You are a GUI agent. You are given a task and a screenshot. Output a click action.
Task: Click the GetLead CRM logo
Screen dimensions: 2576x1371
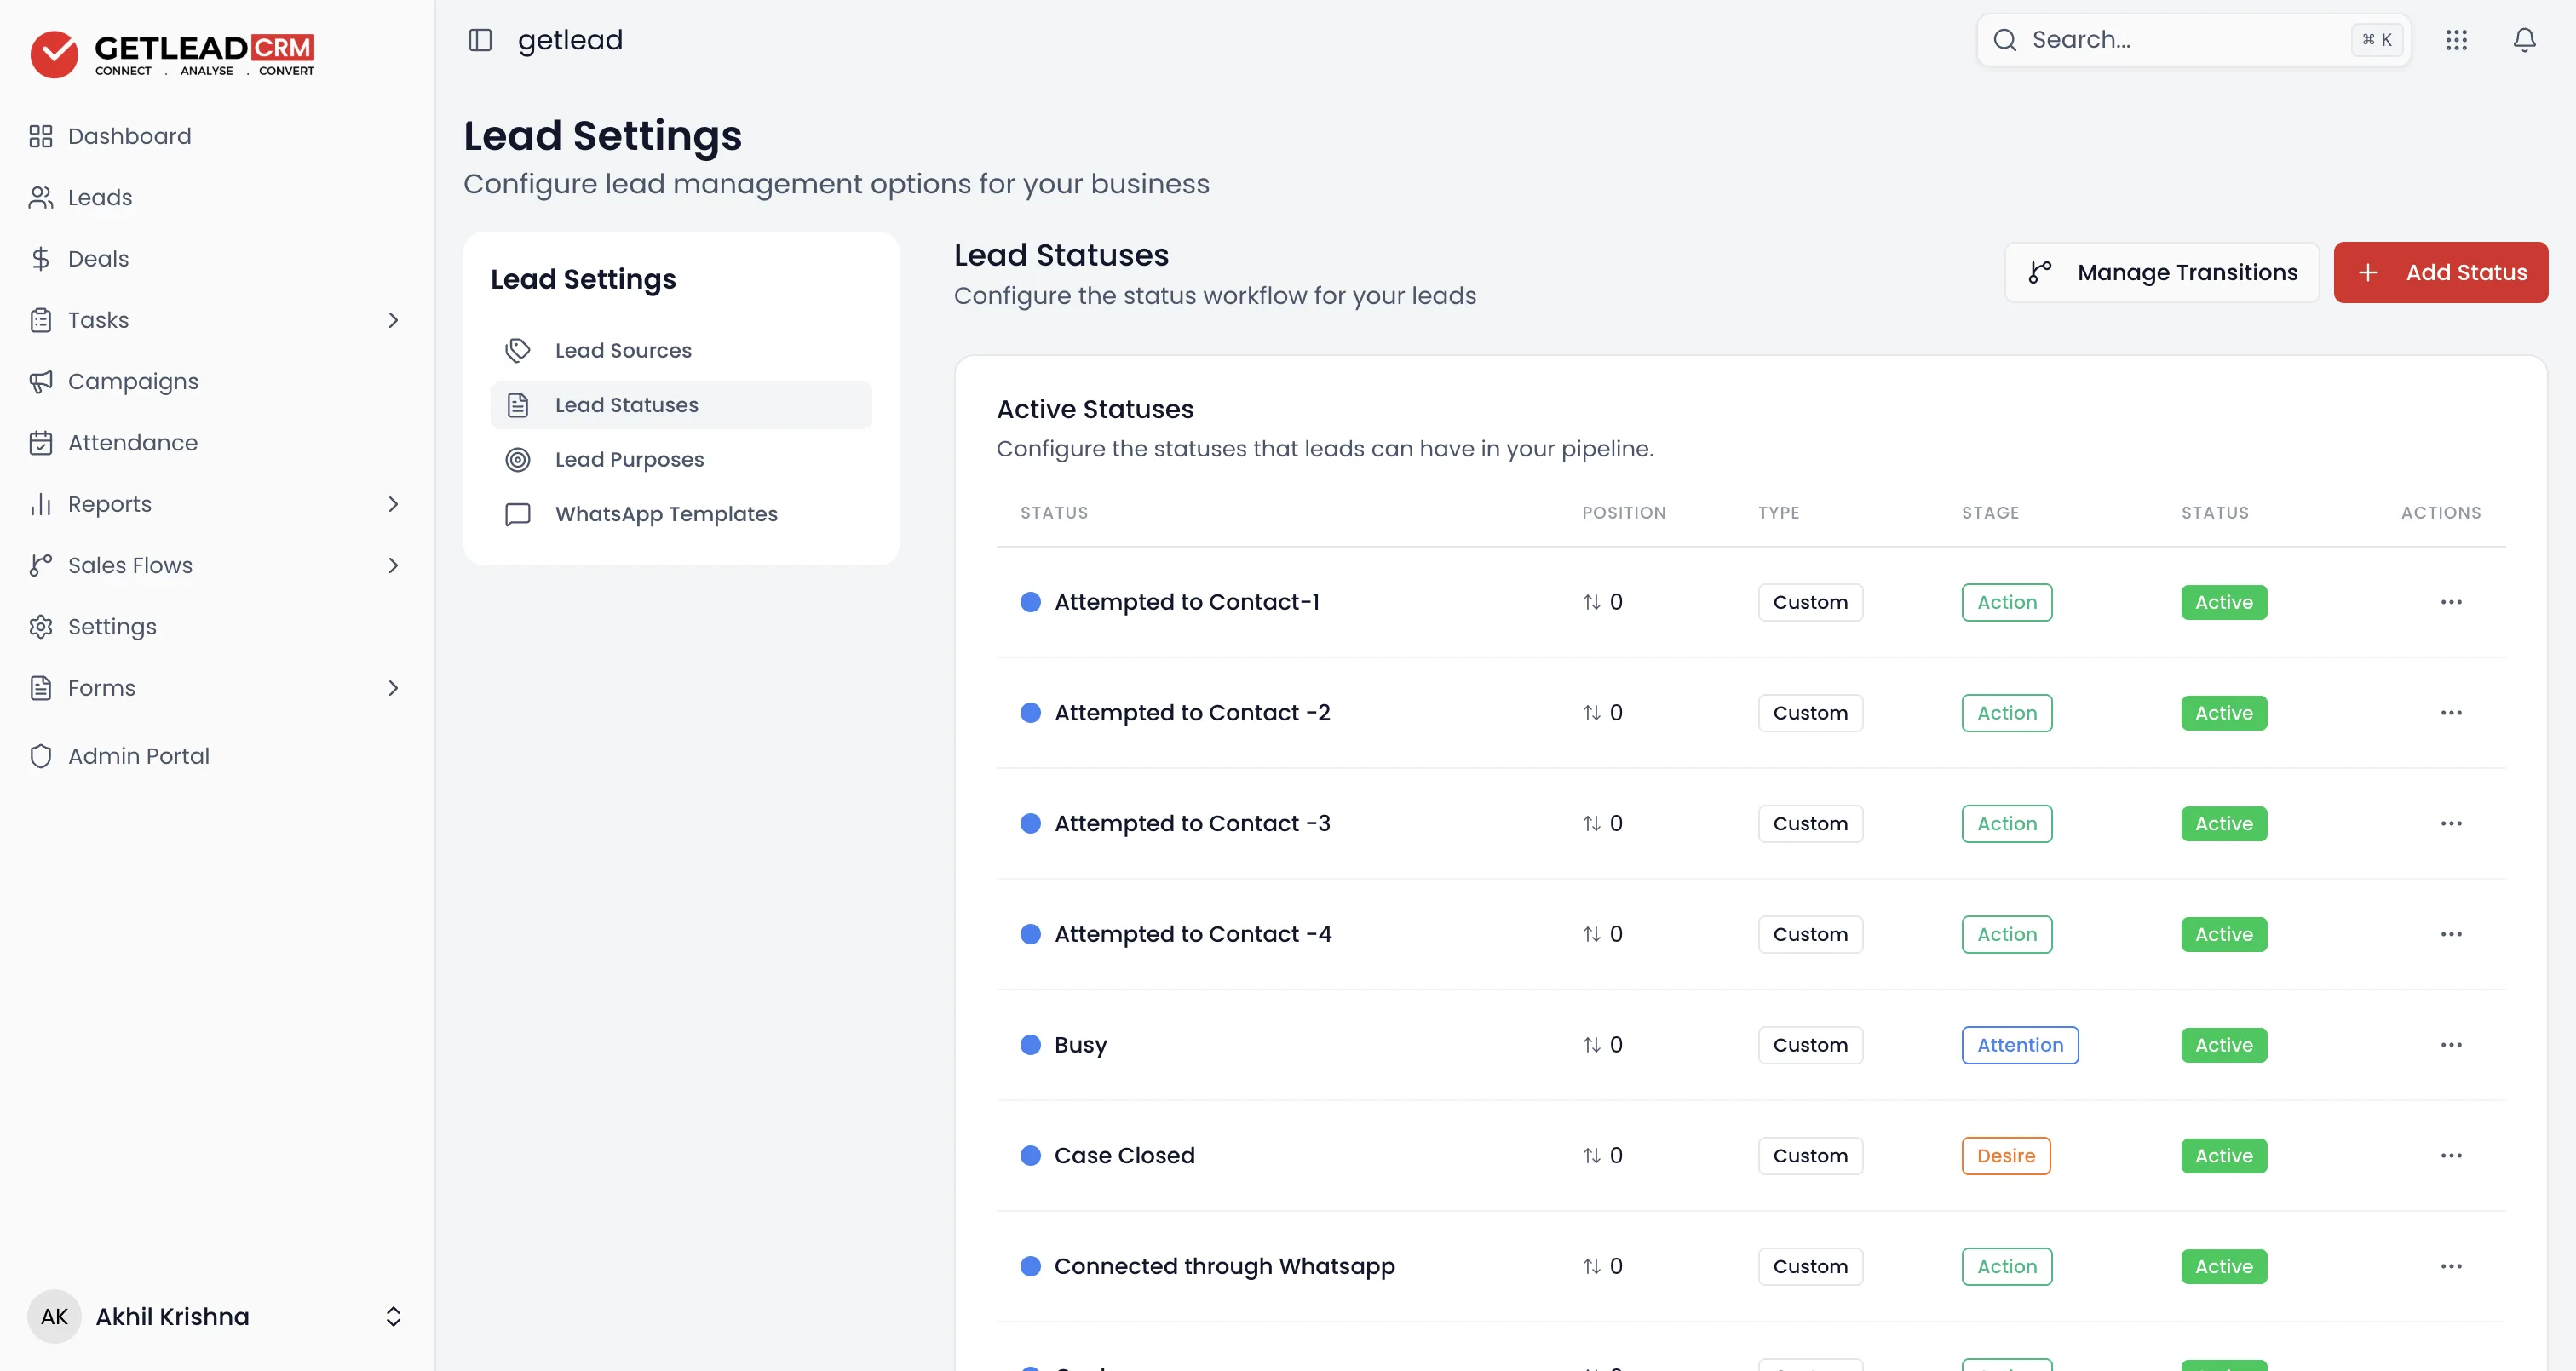click(x=172, y=54)
